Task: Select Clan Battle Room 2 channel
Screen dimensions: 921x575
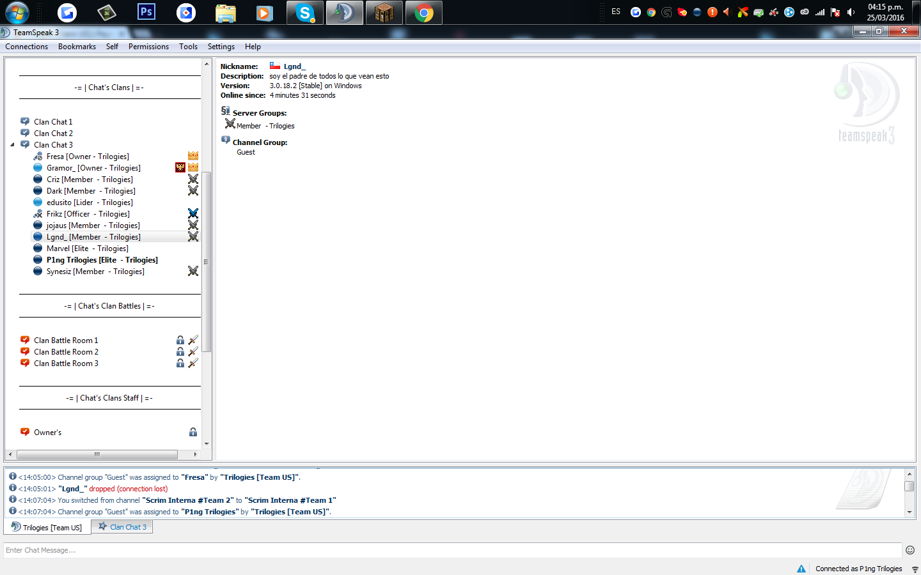Action: [x=66, y=352]
